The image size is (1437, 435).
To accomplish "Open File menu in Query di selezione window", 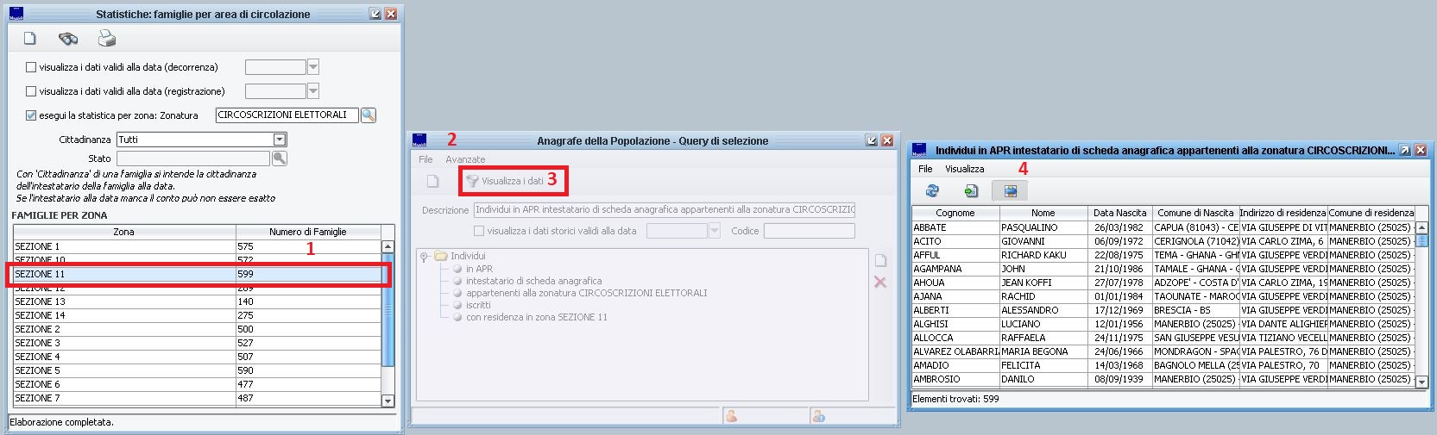I will coord(425,159).
